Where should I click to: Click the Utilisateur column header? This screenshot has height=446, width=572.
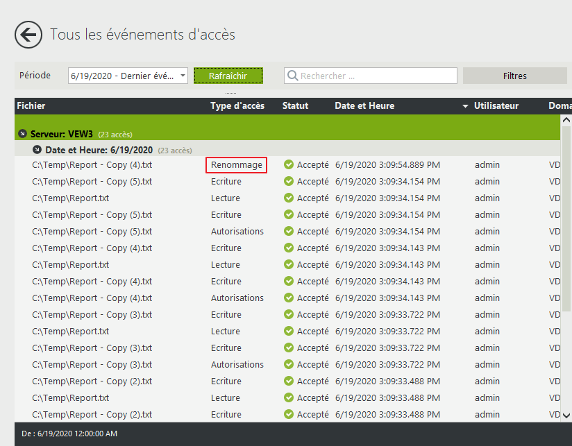496,106
